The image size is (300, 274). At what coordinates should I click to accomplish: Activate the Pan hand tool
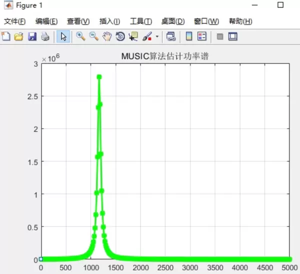click(x=106, y=36)
